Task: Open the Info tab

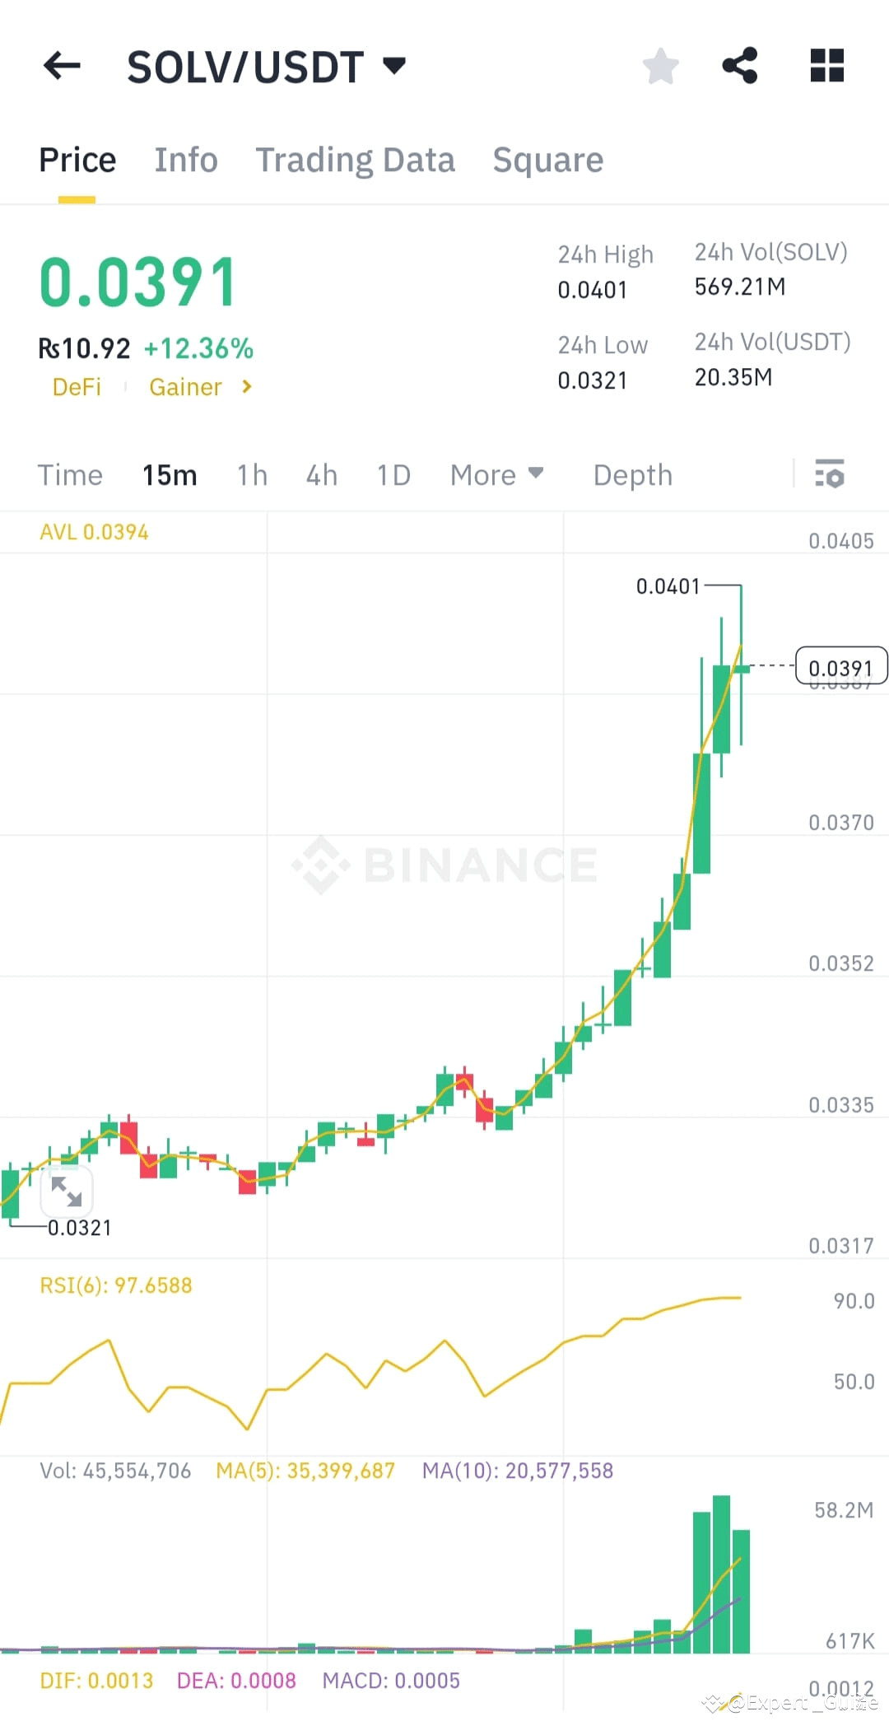Action: click(185, 160)
